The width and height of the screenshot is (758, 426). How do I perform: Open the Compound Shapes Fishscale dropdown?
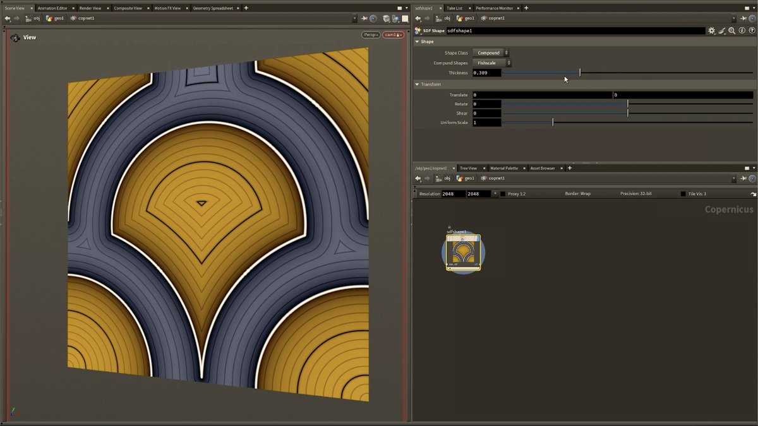tap(492, 62)
